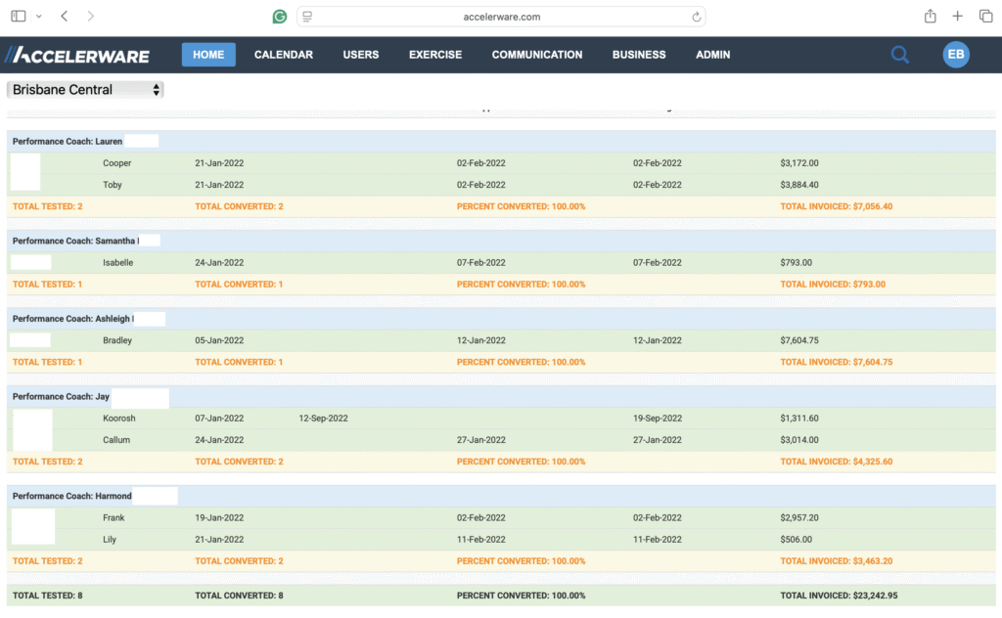Viewport: 1002px width, 618px height.
Task: Toggle the Safari sidebar icon
Action: click(x=18, y=17)
